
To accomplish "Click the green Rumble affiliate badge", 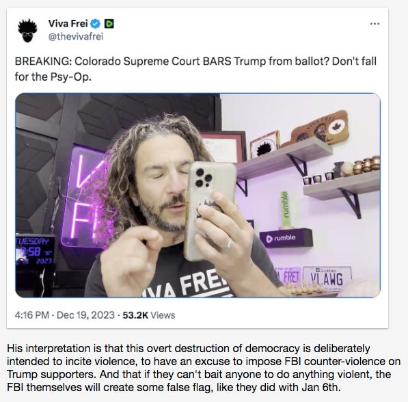I will pos(109,24).
